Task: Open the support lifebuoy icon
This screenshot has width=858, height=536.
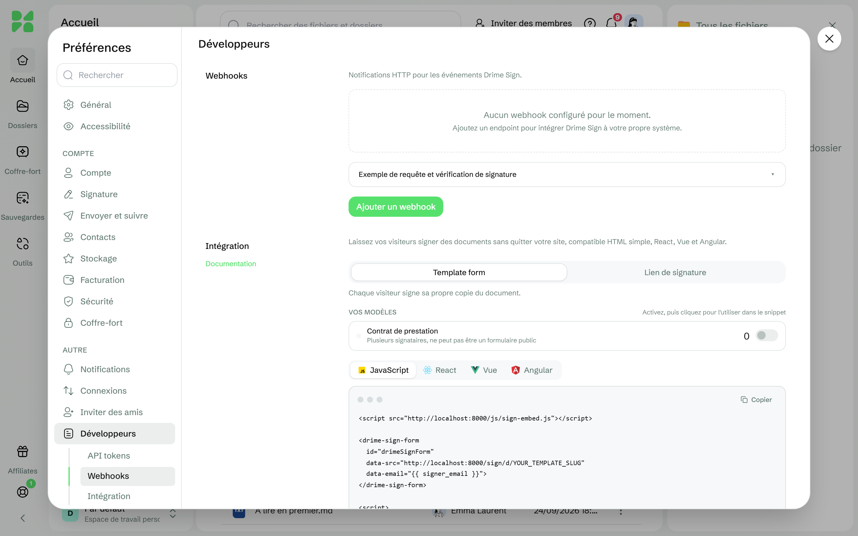Action: point(22,492)
